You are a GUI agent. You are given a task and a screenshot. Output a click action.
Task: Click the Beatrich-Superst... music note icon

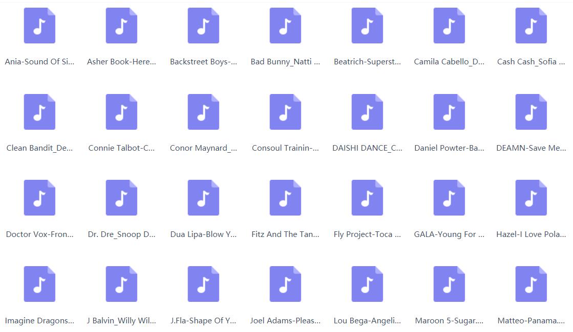tap(367, 26)
